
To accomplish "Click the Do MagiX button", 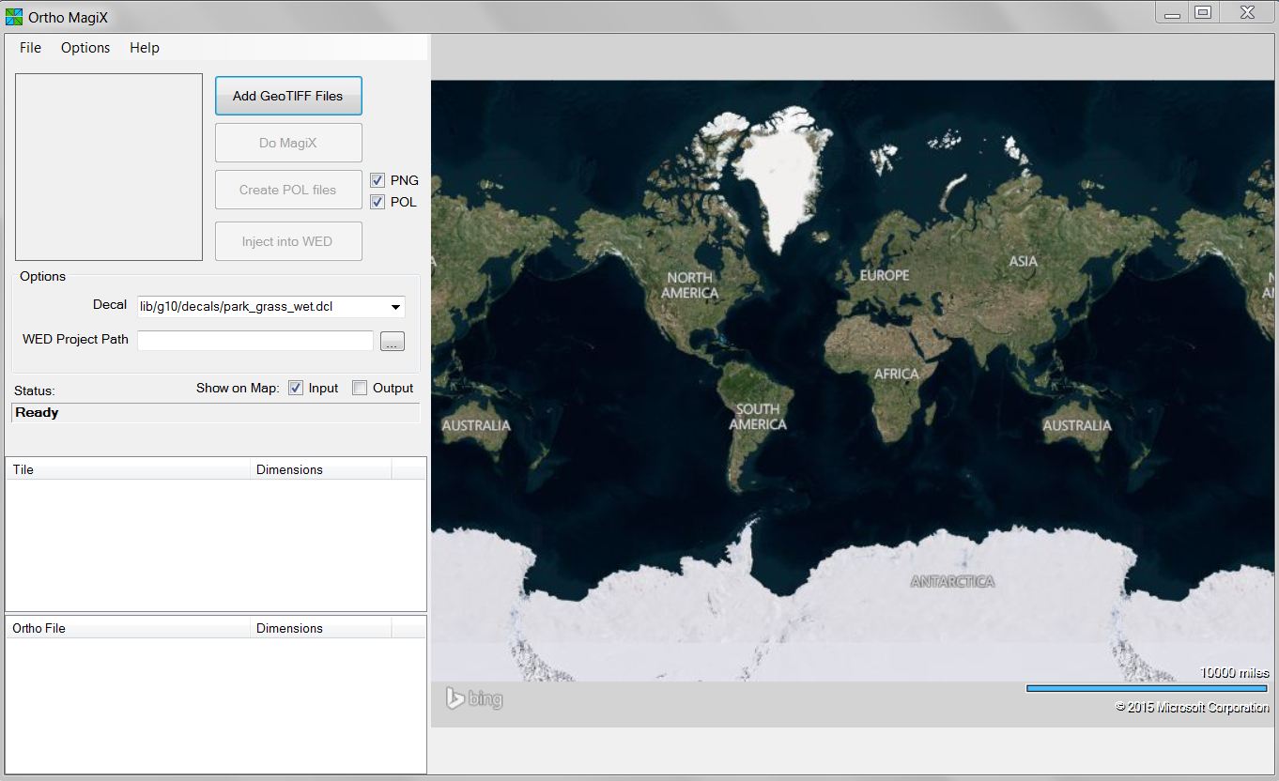I will pyautogui.click(x=288, y=143).
